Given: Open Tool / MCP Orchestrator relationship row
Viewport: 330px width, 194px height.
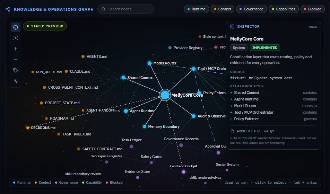Looking at the screenshot, I should [273, 112].
